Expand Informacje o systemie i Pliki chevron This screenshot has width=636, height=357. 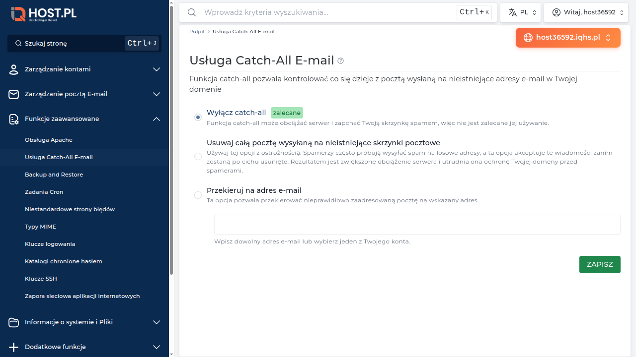(157, 322)
